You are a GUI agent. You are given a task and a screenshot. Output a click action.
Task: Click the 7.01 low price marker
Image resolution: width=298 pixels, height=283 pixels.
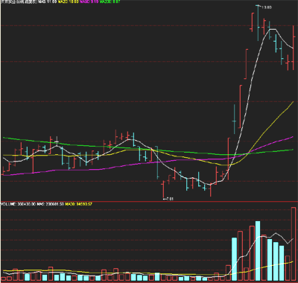[169, 199]
